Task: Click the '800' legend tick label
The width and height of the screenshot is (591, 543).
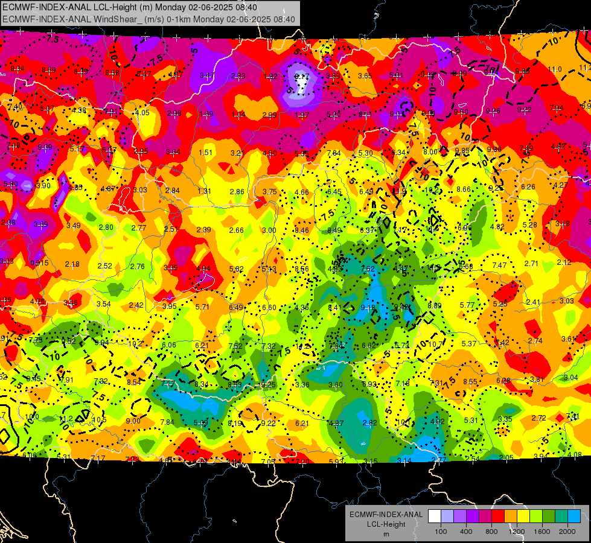Action: pos(491,532)
